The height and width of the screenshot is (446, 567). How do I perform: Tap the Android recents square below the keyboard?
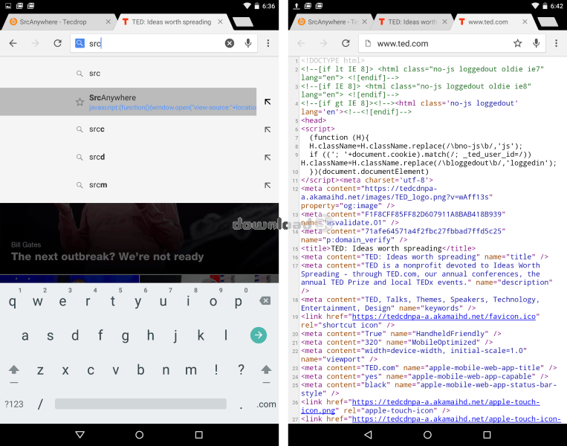pyautogui.click(x=199, y=434)
